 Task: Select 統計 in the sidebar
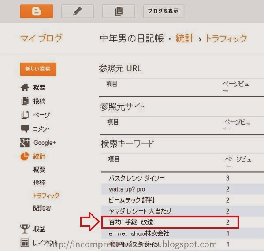pyautogui.click(x=39, y=156)
